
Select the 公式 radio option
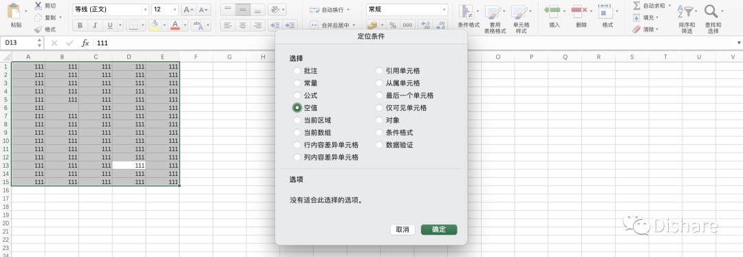coord(297,96)
